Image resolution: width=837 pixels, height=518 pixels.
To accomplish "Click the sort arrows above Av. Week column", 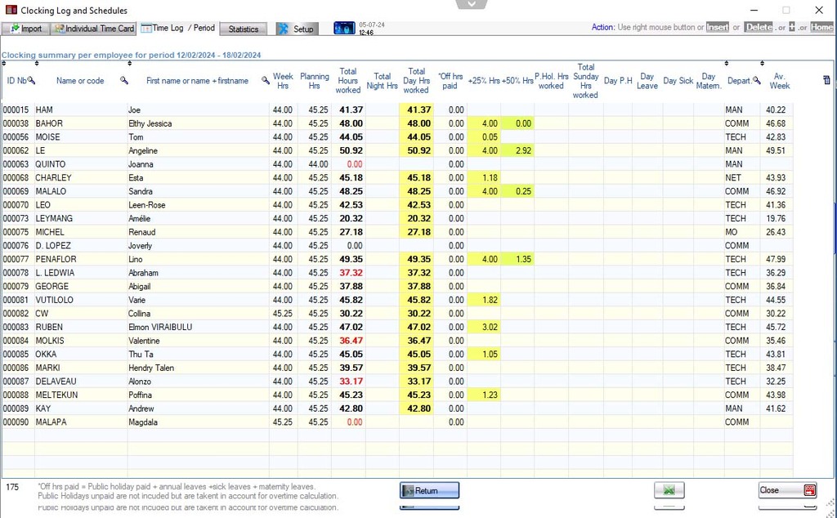I will [762, 64].
